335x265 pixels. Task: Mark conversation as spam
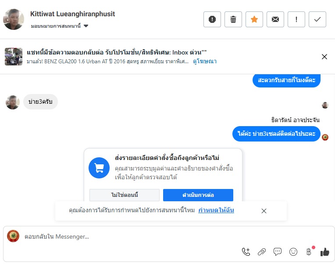[x=212, y=19]
